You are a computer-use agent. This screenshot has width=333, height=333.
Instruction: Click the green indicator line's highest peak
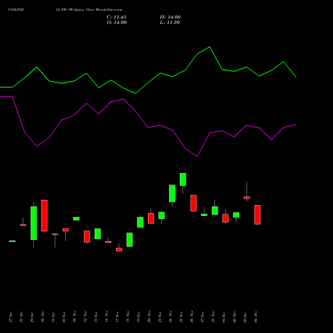210,47
